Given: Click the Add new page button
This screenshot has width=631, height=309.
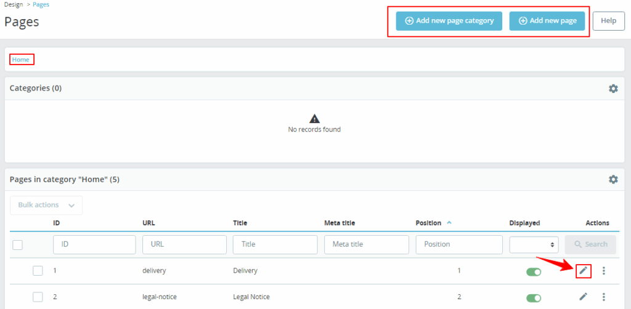Looking at the screenshot, I should click(547, 21).
